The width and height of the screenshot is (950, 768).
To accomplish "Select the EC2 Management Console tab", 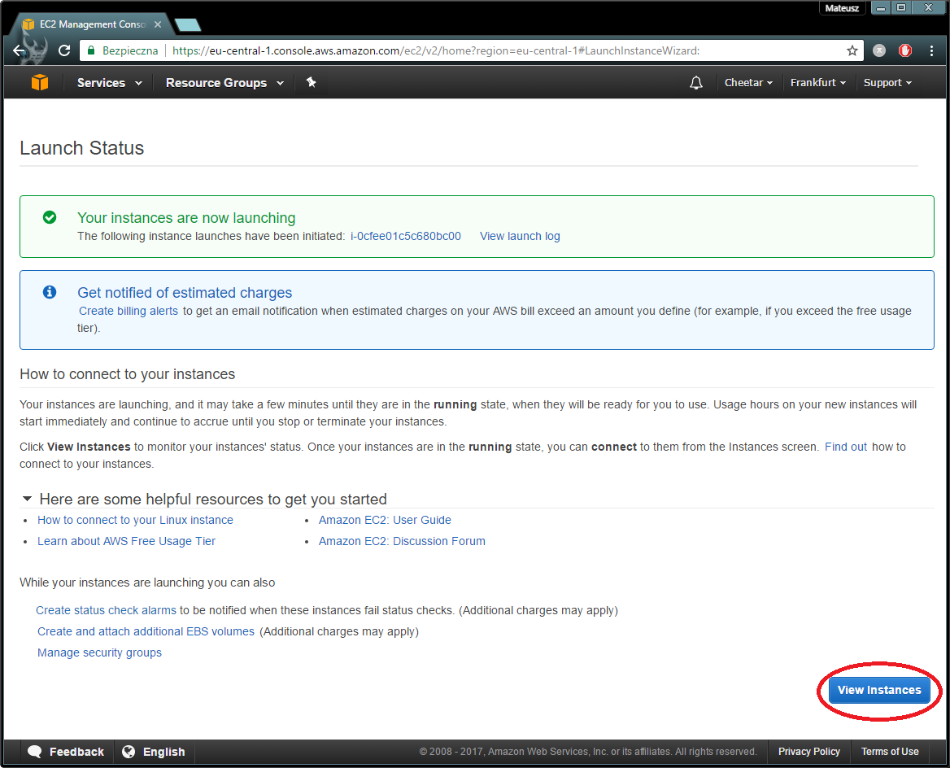I will point(89,24).
